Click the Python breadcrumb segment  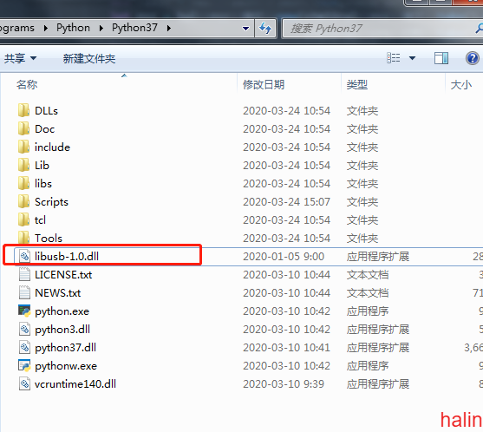[73, 28]
